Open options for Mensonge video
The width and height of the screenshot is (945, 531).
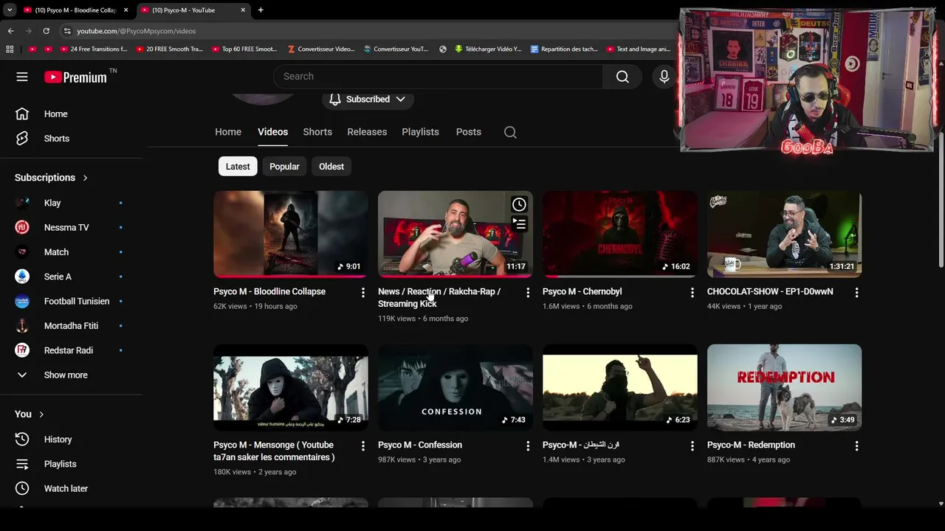362,446
